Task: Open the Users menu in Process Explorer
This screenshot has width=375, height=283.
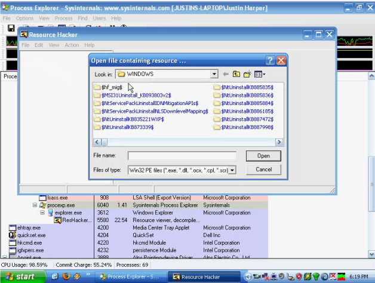Action: [x=99, y=18]
